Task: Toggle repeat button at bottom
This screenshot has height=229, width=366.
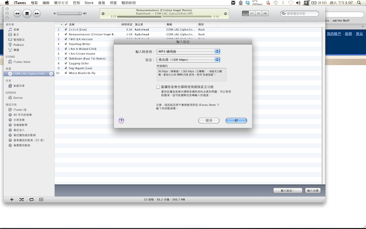Action: click(31, 200)
